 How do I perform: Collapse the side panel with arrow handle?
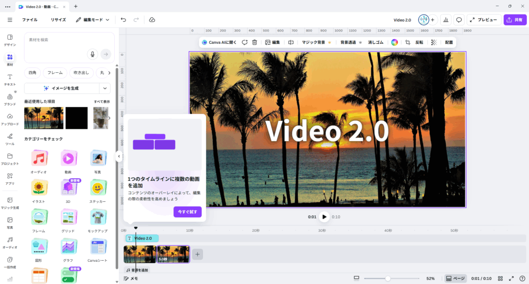click(x=119, y=156)
